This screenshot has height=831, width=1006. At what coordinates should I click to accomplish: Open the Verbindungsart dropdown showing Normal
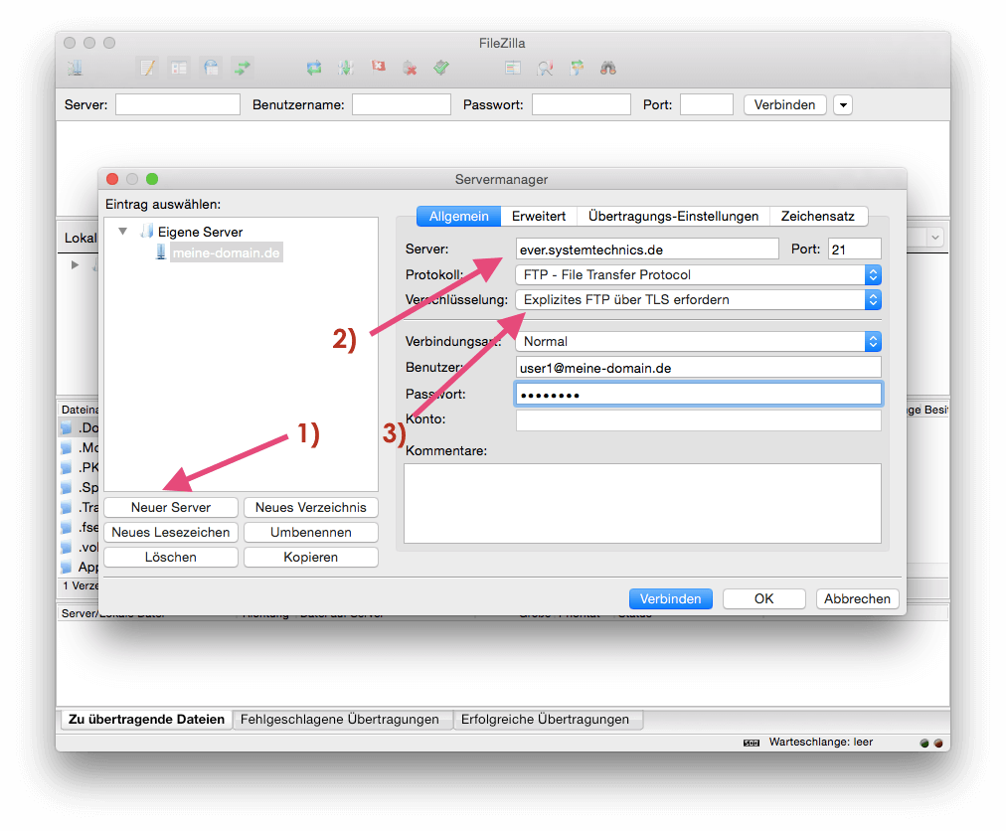point(698,341)
